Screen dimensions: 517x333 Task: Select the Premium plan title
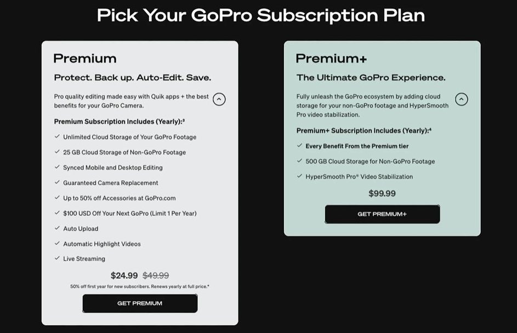(85, 59)
